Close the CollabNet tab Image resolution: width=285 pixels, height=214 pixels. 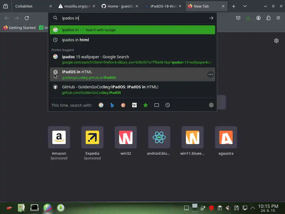pyautogui.click(x=51, y=6)
